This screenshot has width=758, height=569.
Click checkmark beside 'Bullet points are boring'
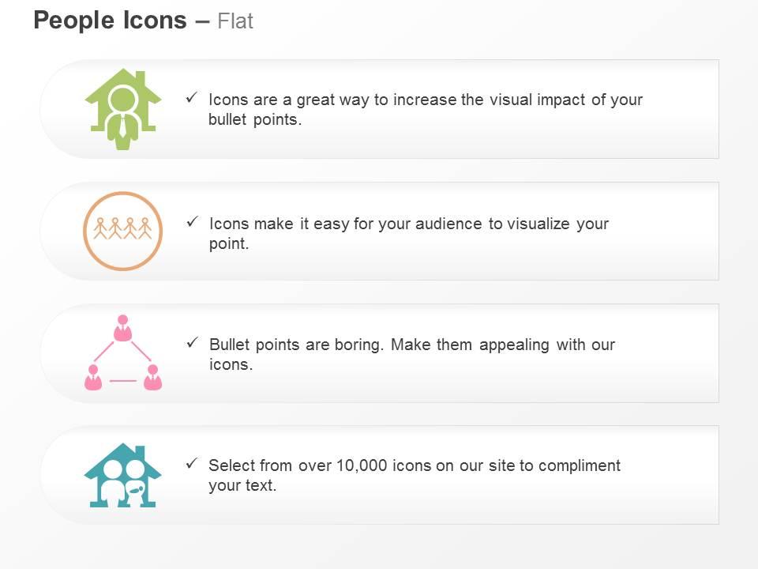tap(193, 343)
